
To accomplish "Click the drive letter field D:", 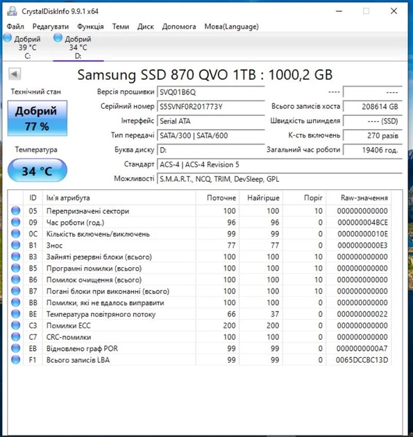I will click(211, 150).
